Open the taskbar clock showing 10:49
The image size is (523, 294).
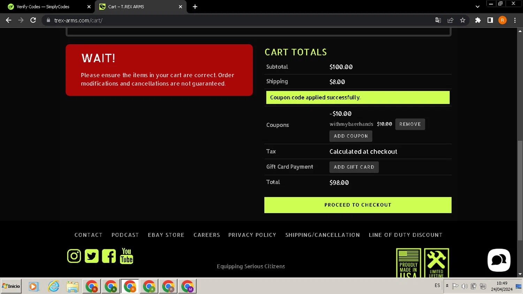(x=502, y=286)
